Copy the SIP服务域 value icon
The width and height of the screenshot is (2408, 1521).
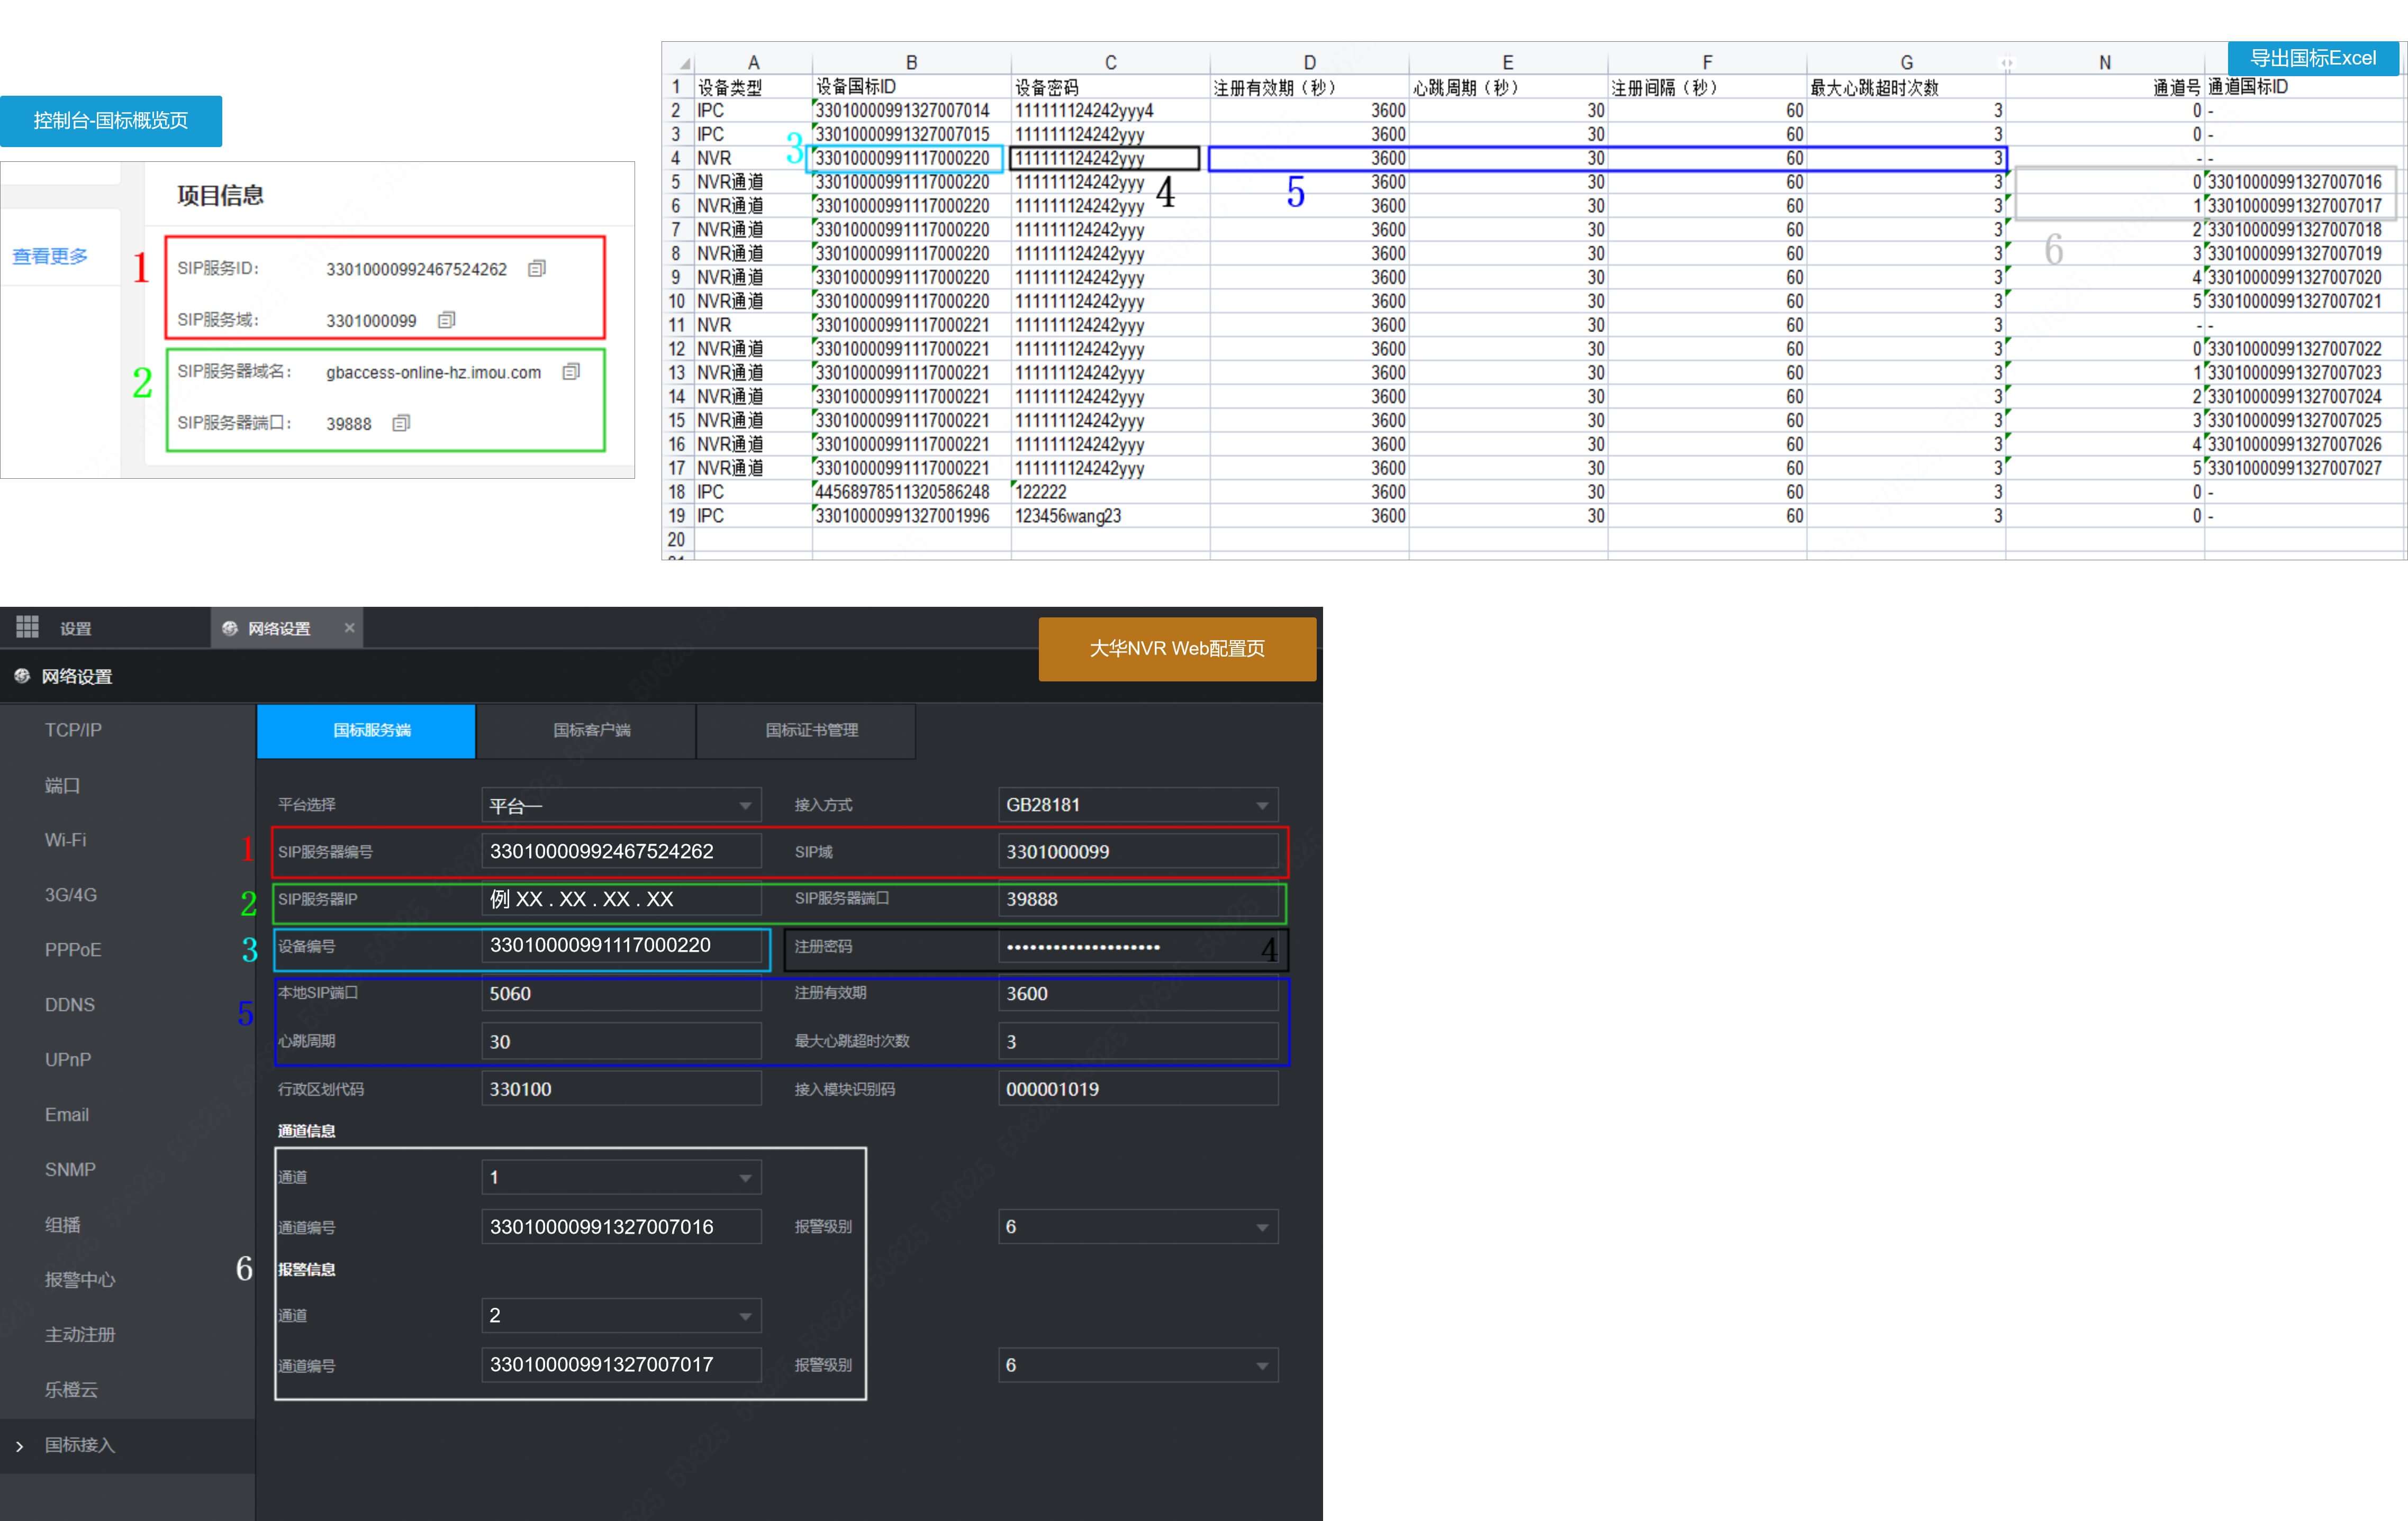(x=447, y=320)
